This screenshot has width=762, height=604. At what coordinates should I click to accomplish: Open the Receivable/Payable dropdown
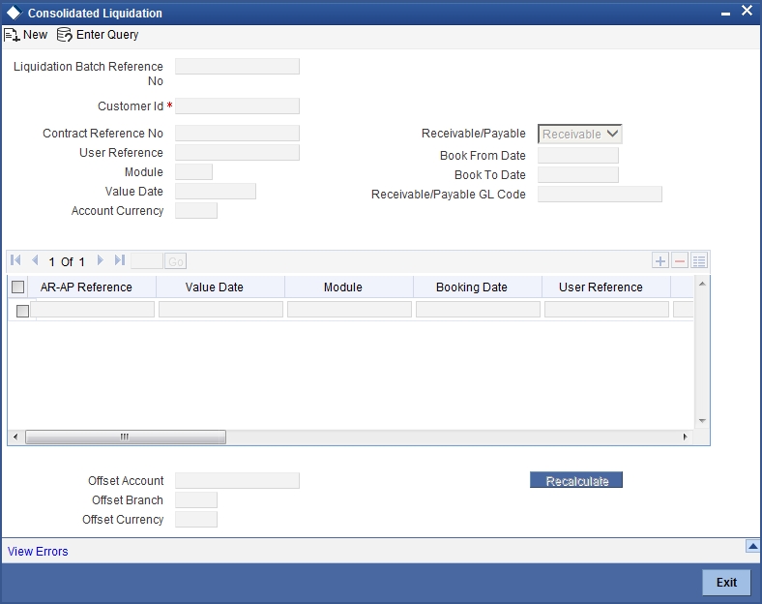coord(579,134)
